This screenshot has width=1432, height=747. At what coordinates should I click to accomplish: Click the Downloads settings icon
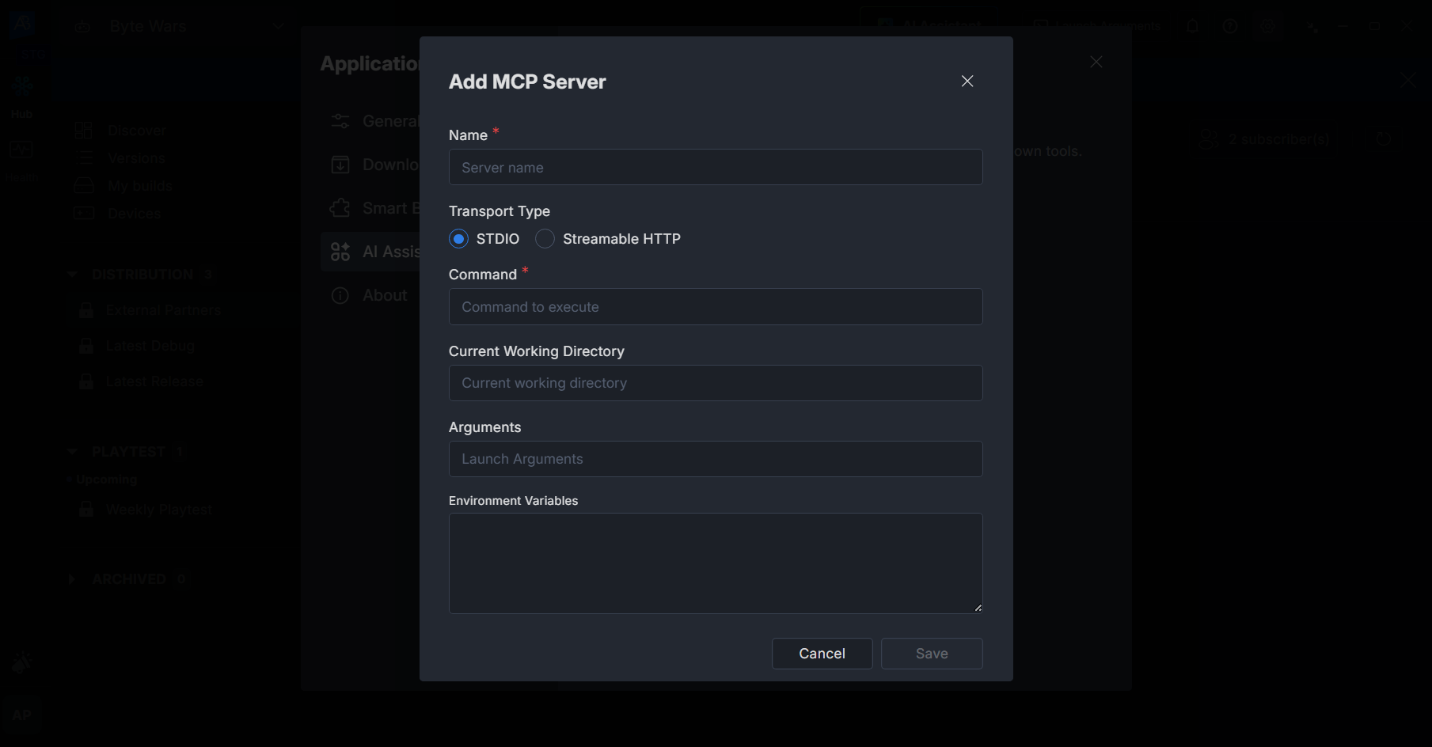click(340, 165)
